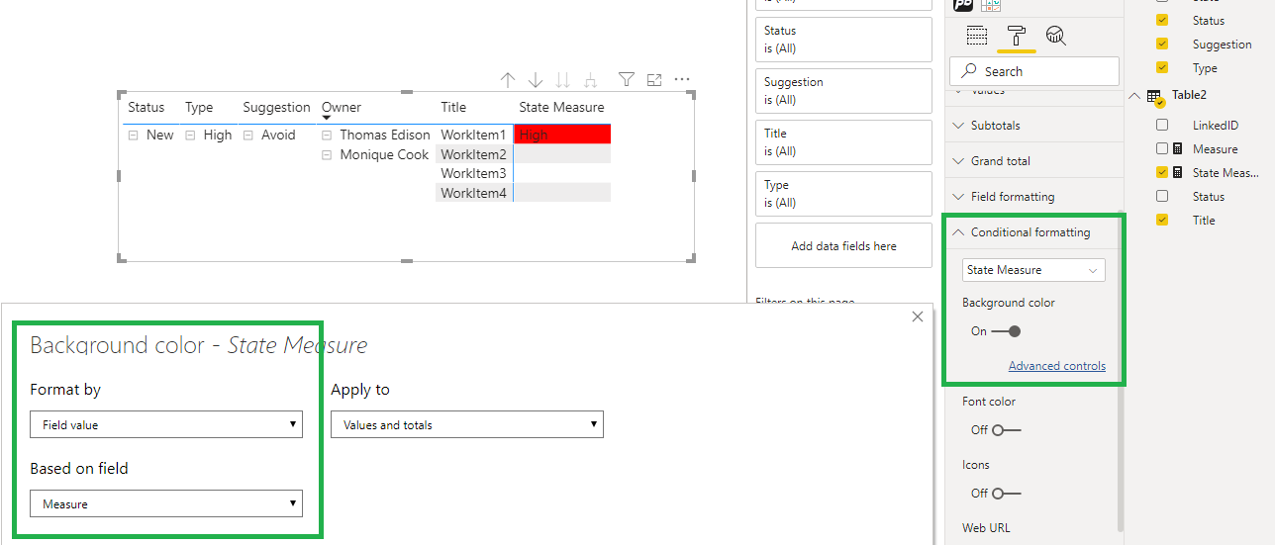Screen dimensions: 1275x545
Task: Open the Fields tab icon in the Visualizations pane
Action: 977,36
